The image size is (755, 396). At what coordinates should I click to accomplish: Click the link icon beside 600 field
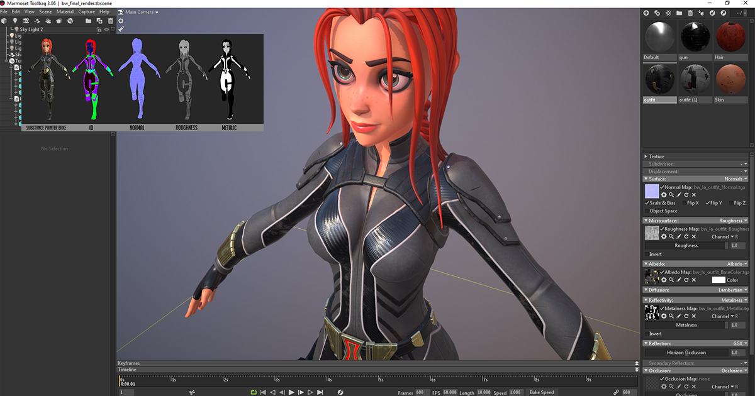[x=617, y=392]
